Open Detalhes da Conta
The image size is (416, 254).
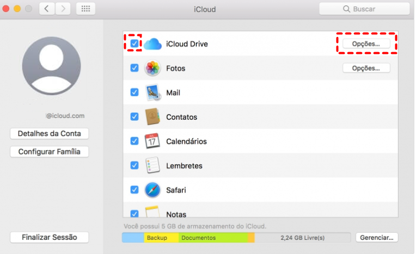click(50, 133)
